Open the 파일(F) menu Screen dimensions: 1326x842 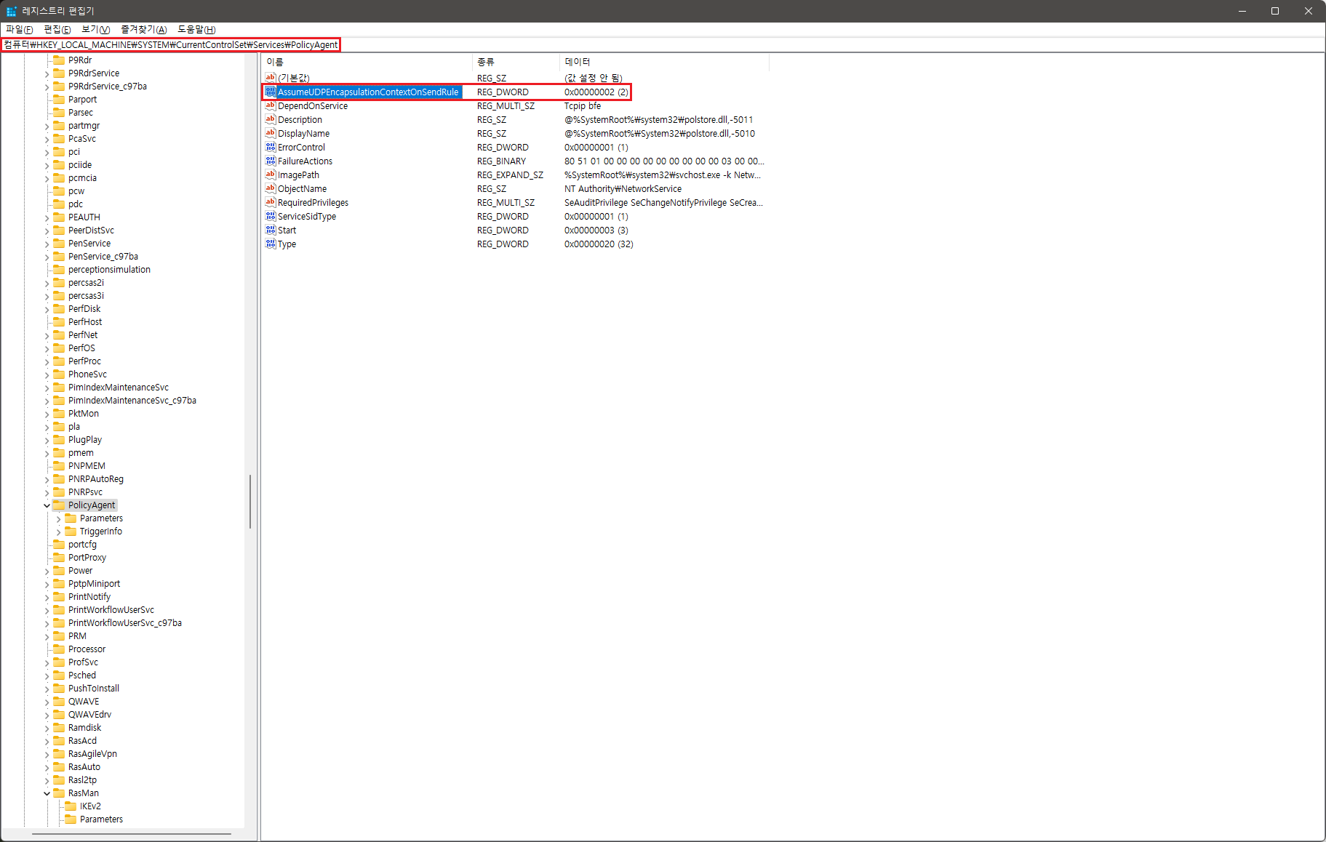coord(20,29)
